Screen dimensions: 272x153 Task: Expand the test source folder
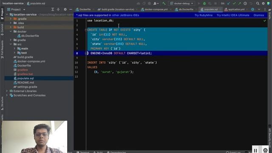[x=14, y=53]
